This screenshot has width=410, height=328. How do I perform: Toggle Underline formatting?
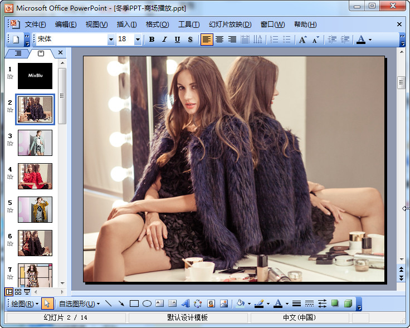click(177, 40)
